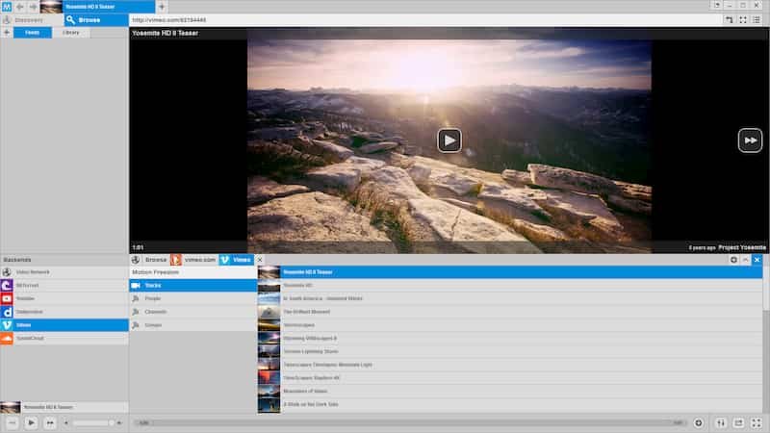Select the BitTorrent backend icon row

click(64, 285)
